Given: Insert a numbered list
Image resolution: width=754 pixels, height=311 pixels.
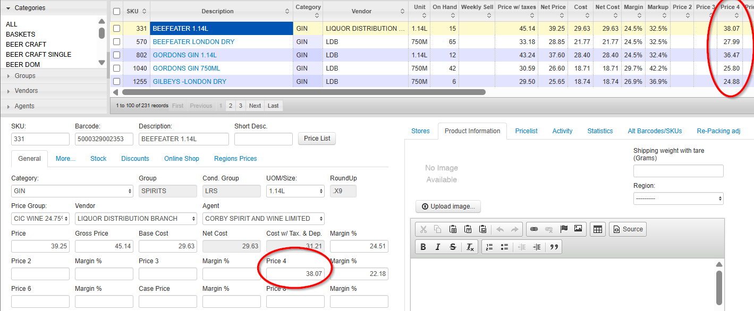Looking at the screenshot, I should click(x=489, y=247).
